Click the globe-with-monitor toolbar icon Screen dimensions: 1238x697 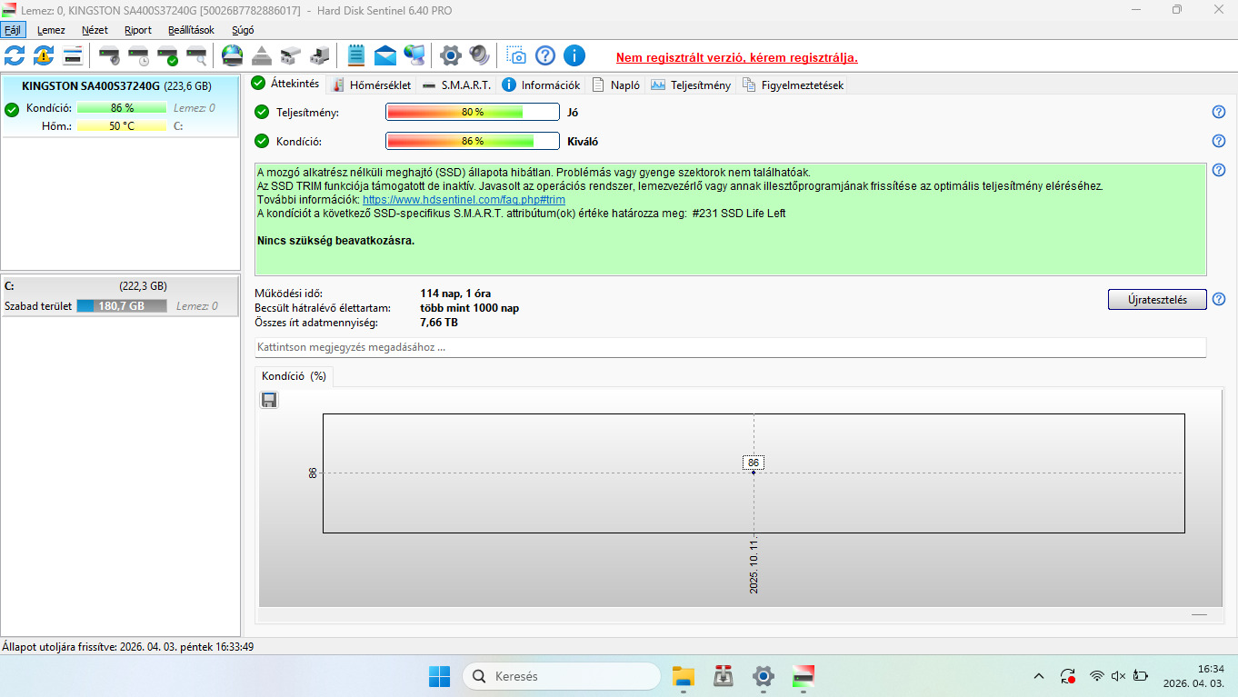(x=414, y=55)
